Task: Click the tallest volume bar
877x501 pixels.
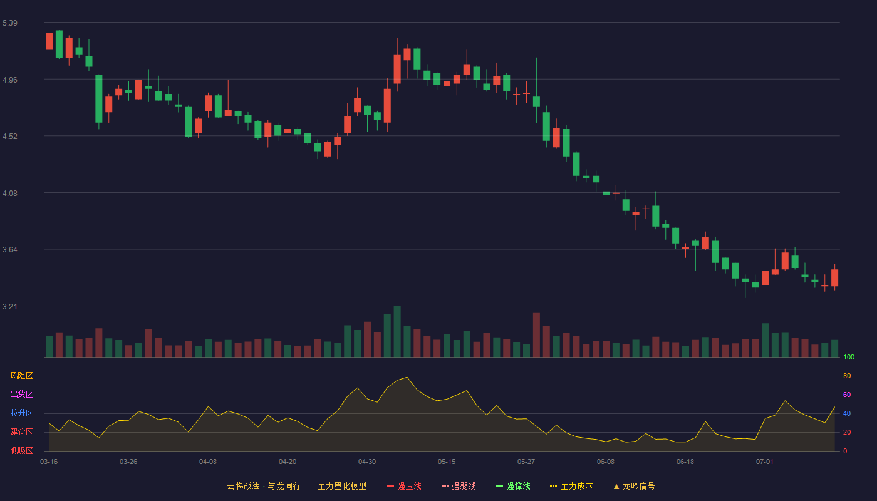Action: 397,331
